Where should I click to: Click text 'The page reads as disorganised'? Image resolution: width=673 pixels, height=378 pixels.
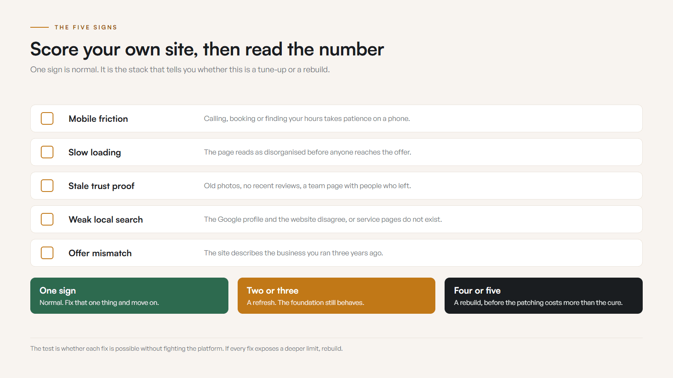click(255, 152)
